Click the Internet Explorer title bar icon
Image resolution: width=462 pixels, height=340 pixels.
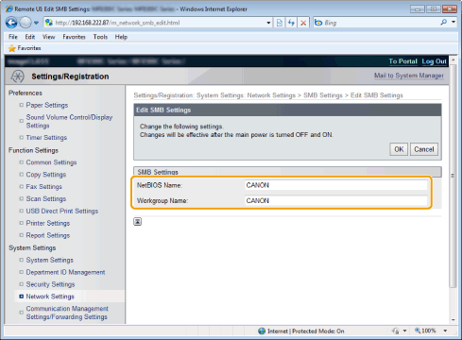[9, 8]
